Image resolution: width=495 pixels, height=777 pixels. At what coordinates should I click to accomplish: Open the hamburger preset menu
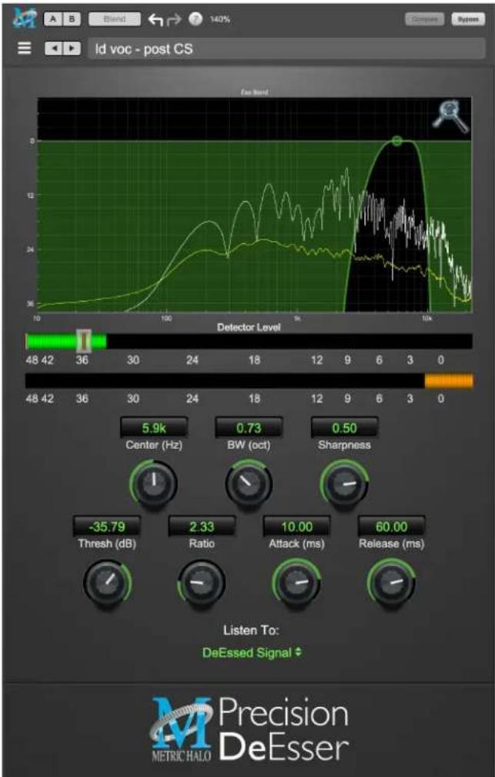coord(25,48)
